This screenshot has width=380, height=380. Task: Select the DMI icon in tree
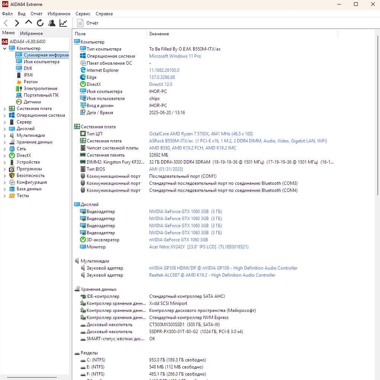click(x=19, y=68)
